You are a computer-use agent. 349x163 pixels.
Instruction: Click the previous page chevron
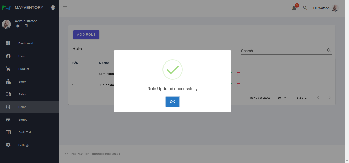pyautogui.click(x=318, y=98)
